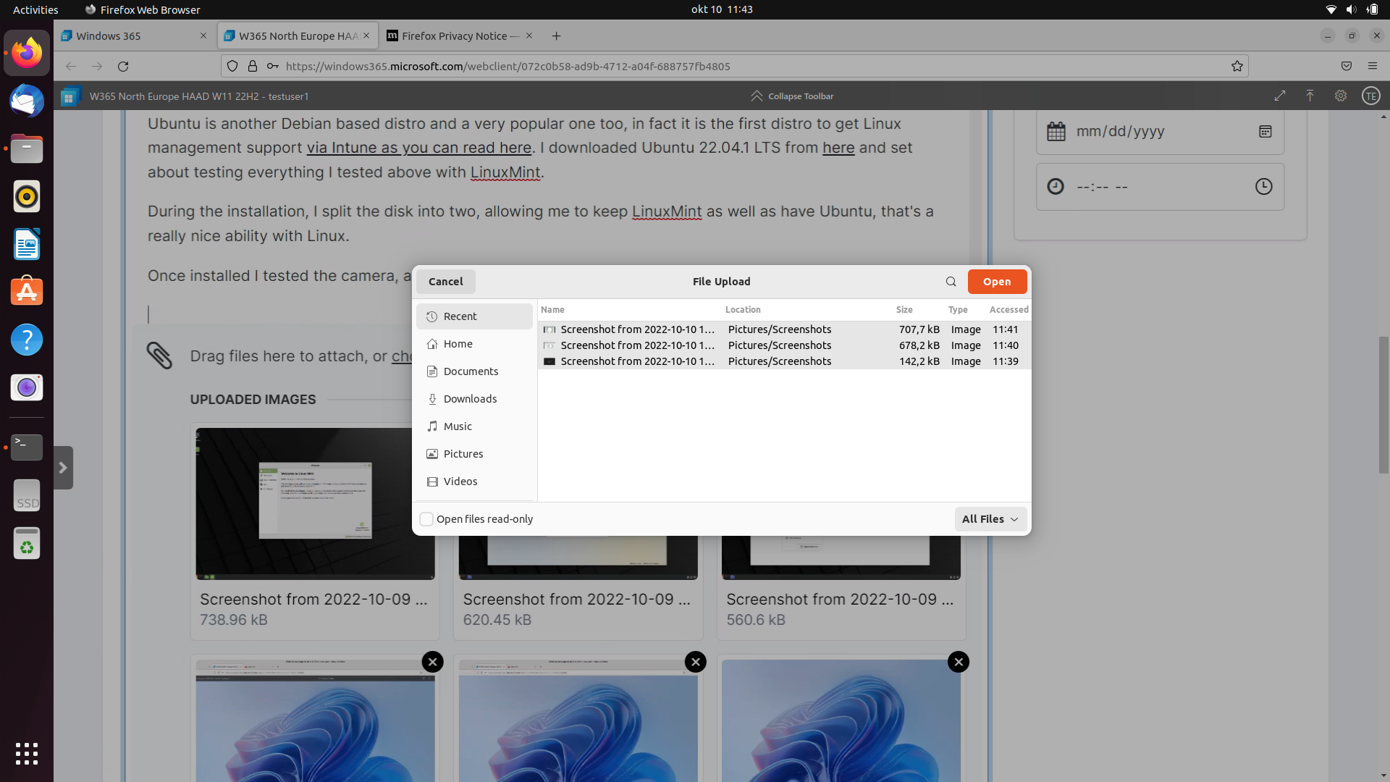Click the page vertical scrollbar thumb
Viewport: 1390px width, 782px height.
1383,405
